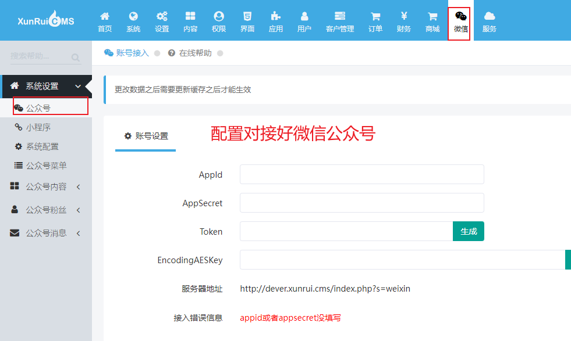
Task: Click the search magnifier icon in sidebar
Action: pyautogui.click(x=76, y=58)
